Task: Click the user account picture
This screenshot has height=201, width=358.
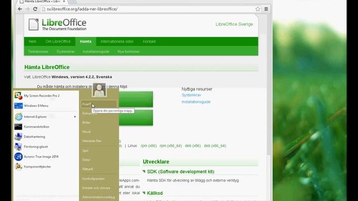Action: click(x=99, y=90)
